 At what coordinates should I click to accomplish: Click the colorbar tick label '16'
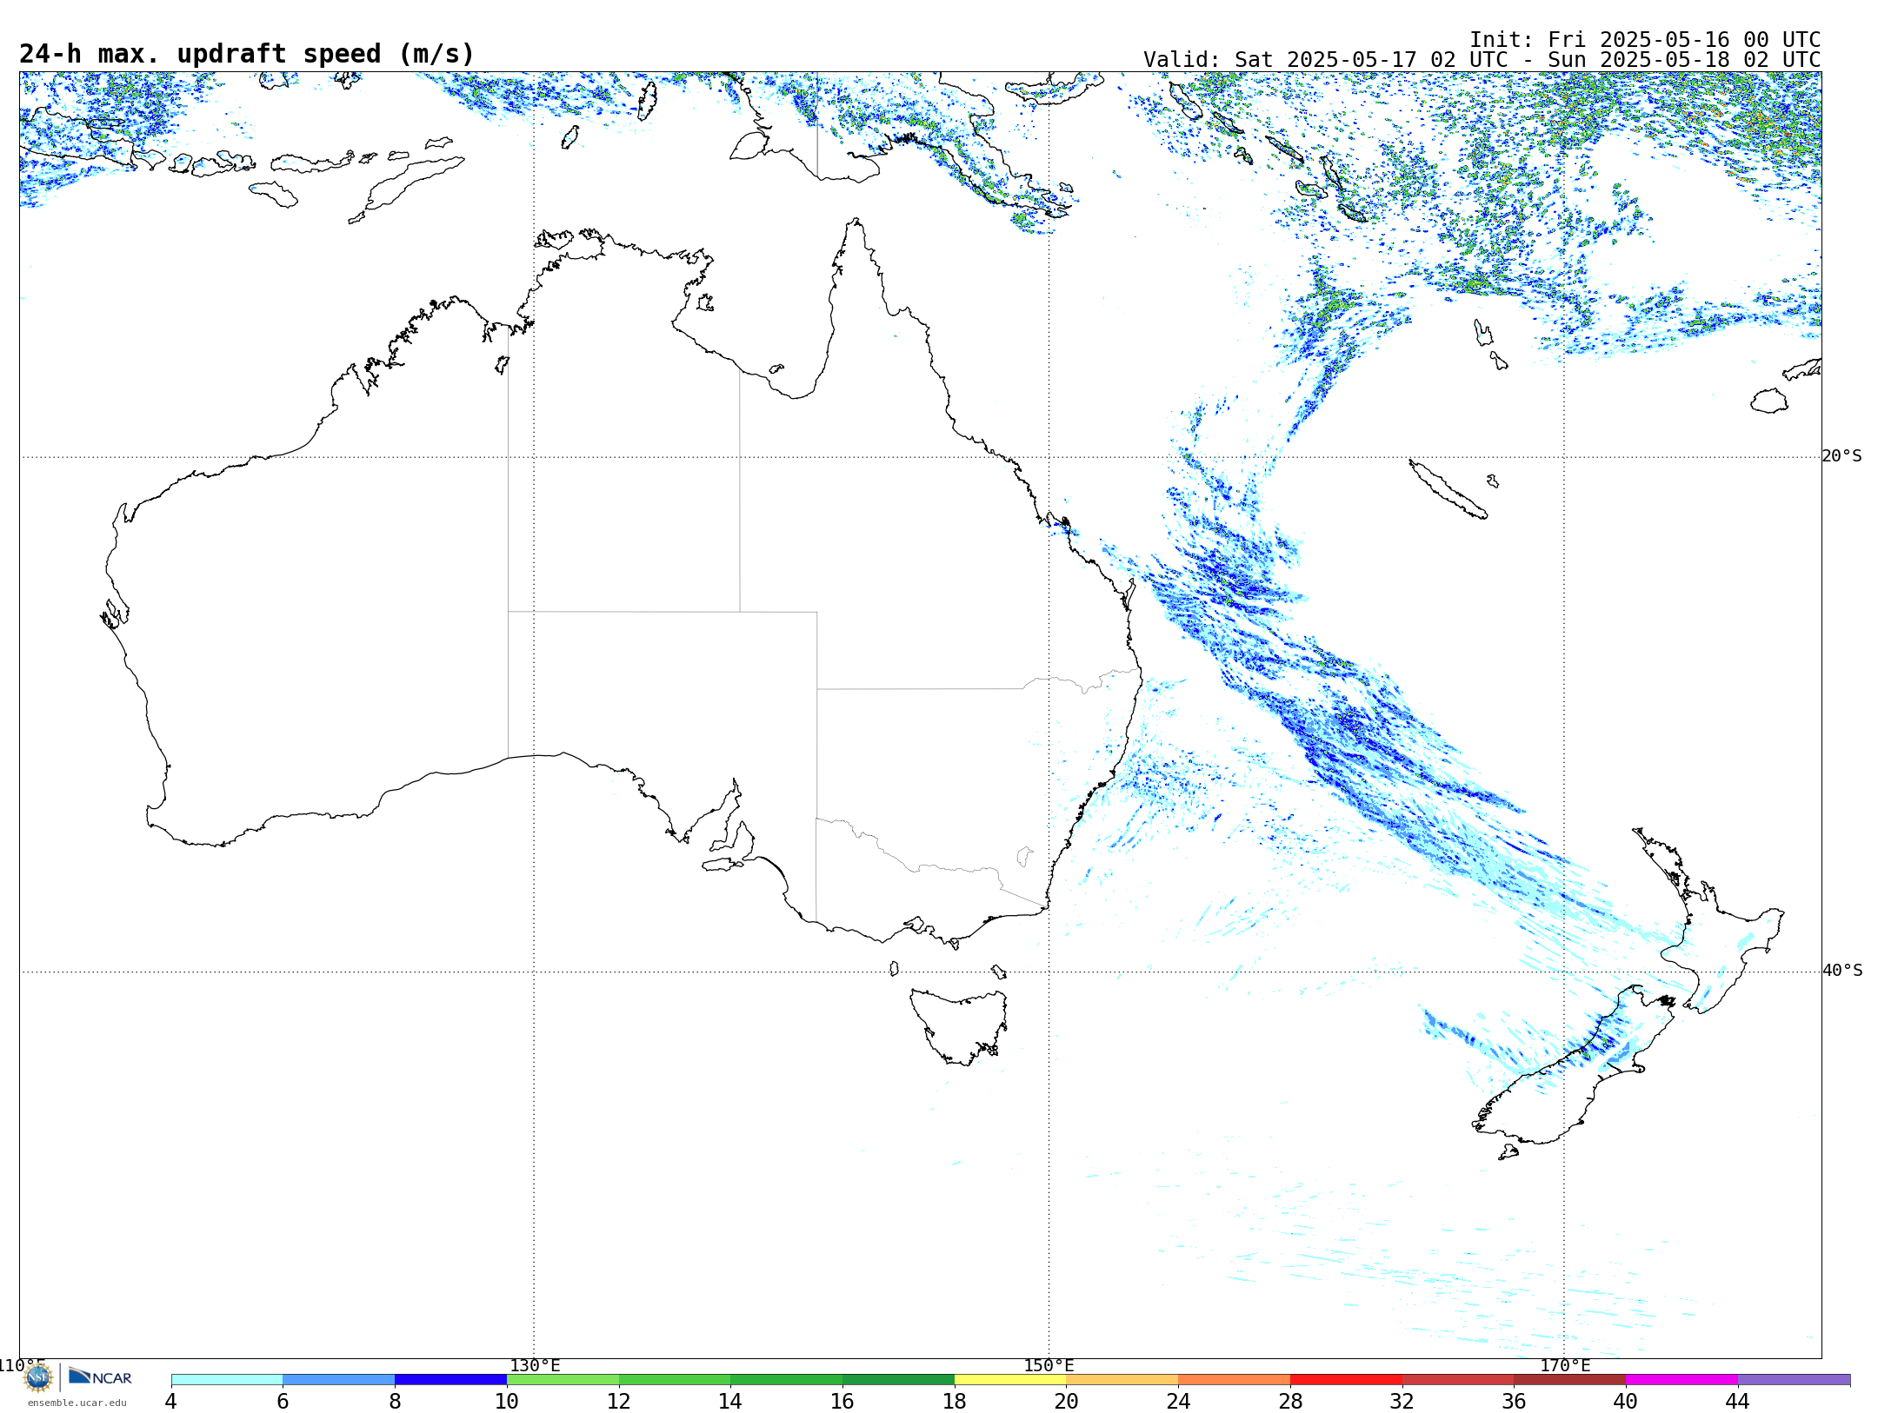click(x=842, y=1402)
